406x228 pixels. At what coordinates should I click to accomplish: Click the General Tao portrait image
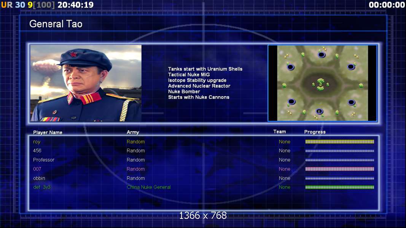86,83
